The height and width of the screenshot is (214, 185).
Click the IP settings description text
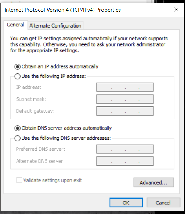(89, 44)
